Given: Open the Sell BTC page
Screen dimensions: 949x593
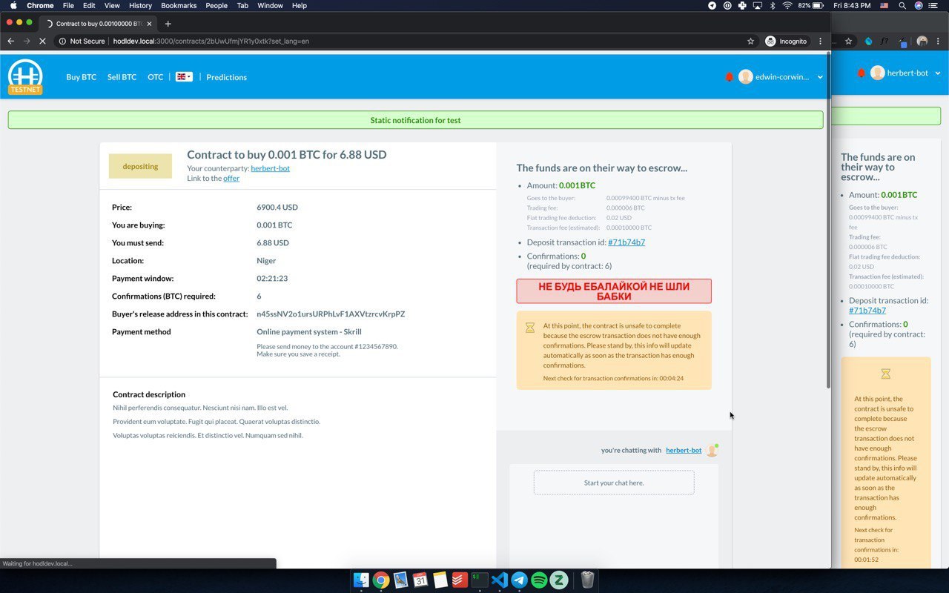Looking at the screenshot, I should [x=122, y=77].
